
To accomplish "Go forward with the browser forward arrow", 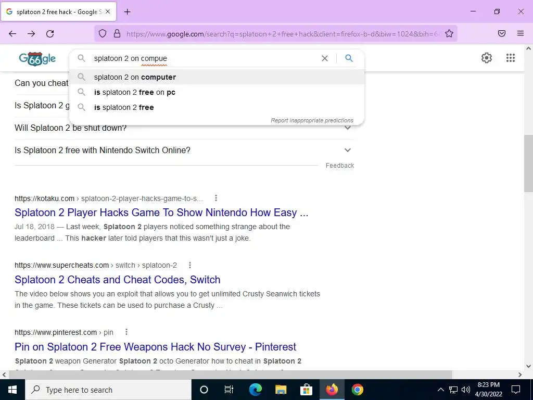I will point(31,33).
